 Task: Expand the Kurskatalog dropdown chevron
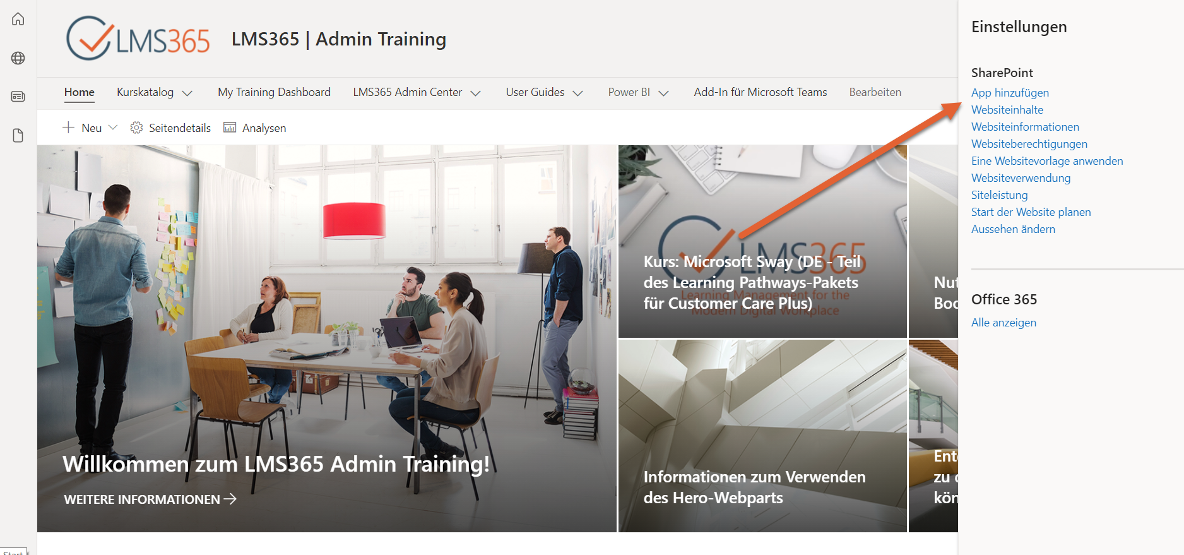[187, 93]
